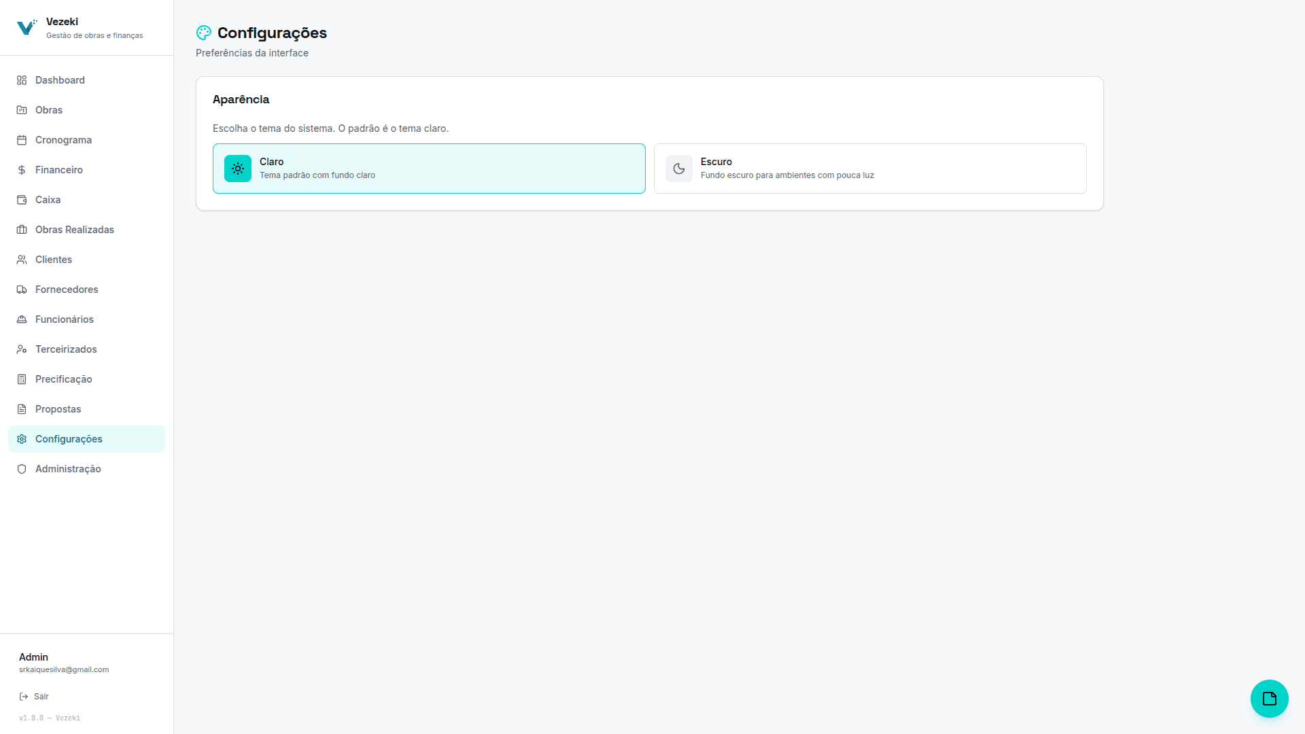Click the Caixa wallet icon

22,200
